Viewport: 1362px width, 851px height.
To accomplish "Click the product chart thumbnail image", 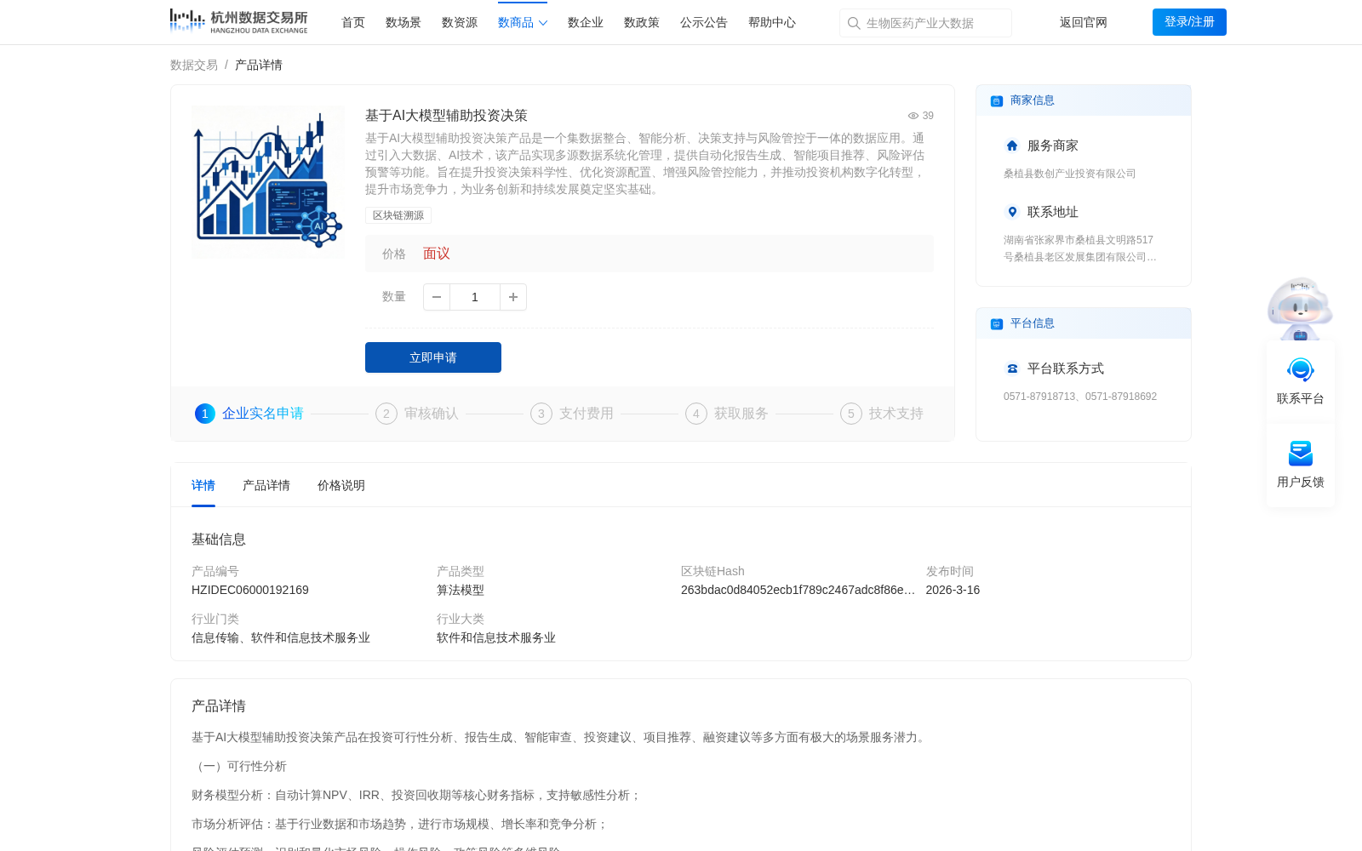I will [x=268, y=182].
